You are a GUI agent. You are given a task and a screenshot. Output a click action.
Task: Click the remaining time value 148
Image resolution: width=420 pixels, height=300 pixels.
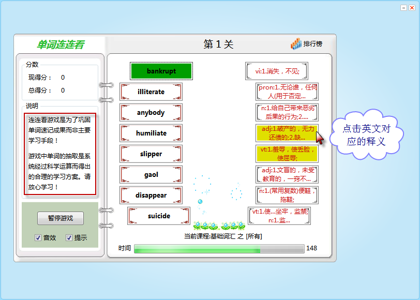click(311, 248)
